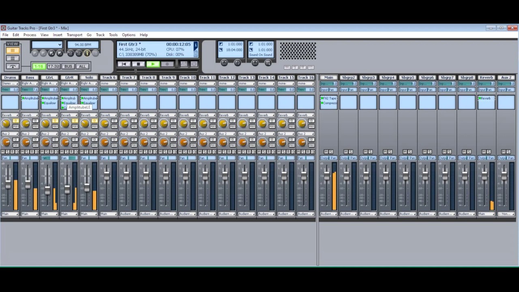Click the fourth marker button below the tempo dropdown

(x=60, y=53)
